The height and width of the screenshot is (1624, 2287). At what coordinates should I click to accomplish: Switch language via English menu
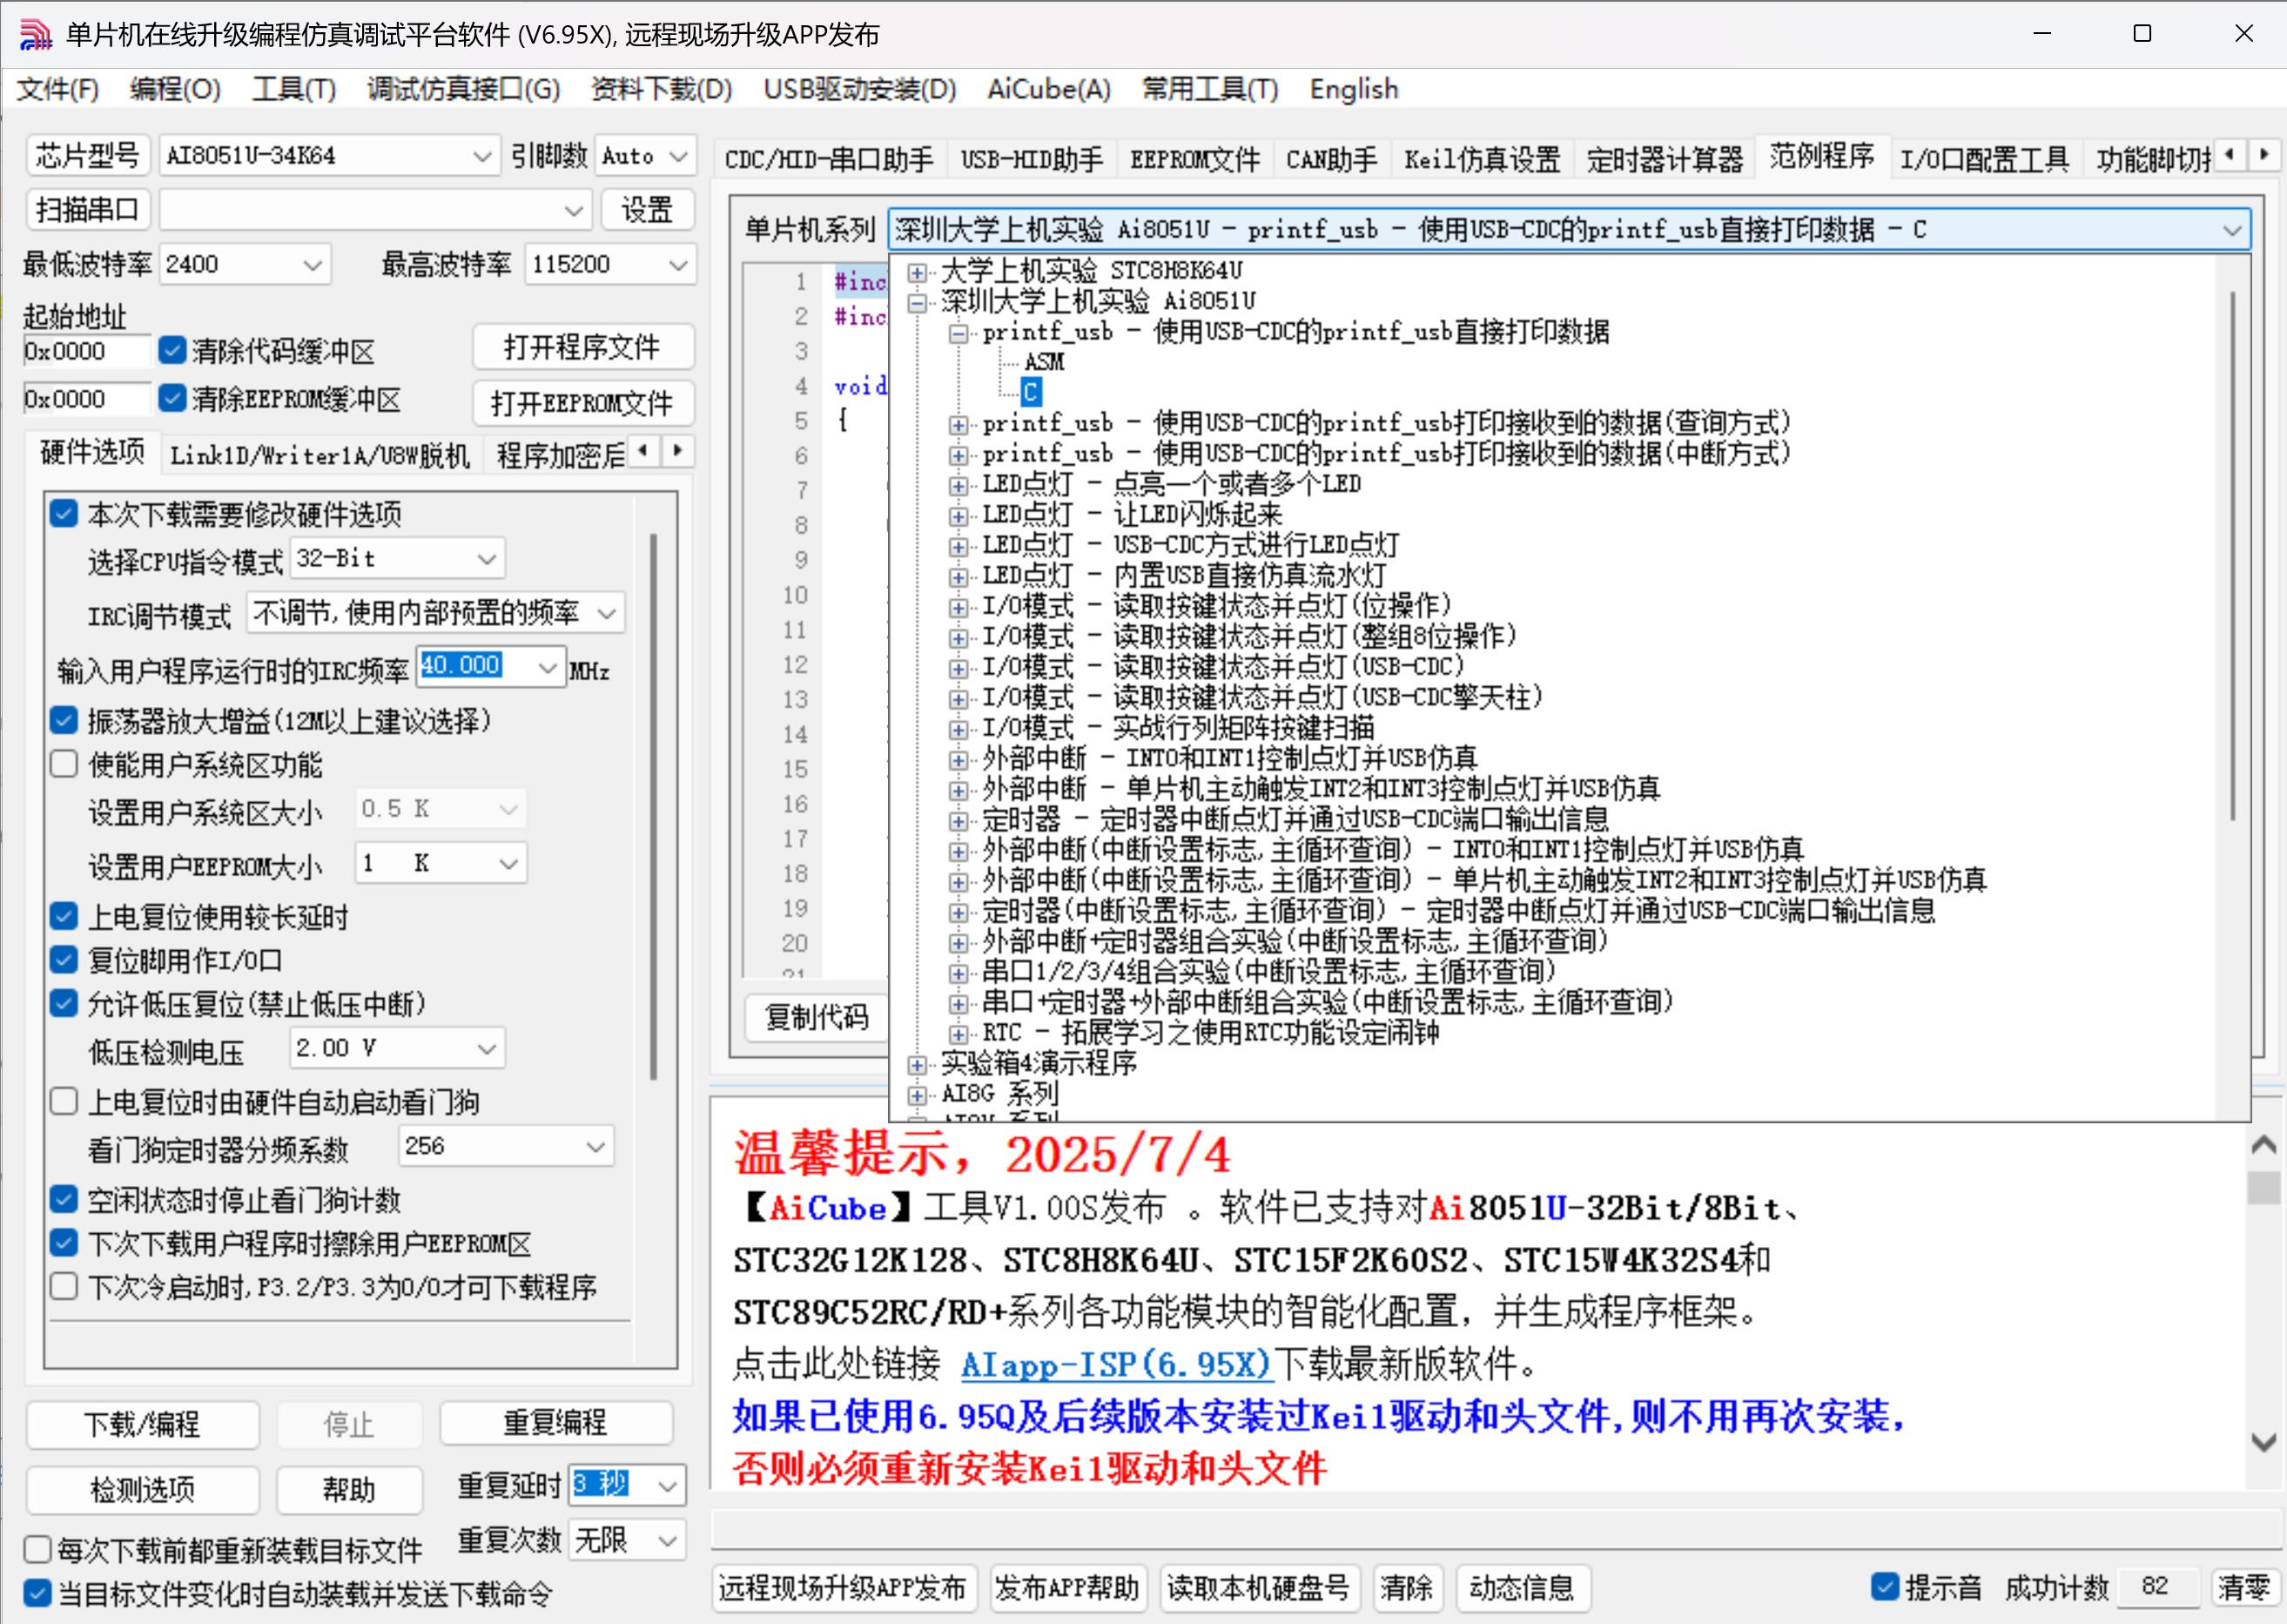[x=1354, y=90]
